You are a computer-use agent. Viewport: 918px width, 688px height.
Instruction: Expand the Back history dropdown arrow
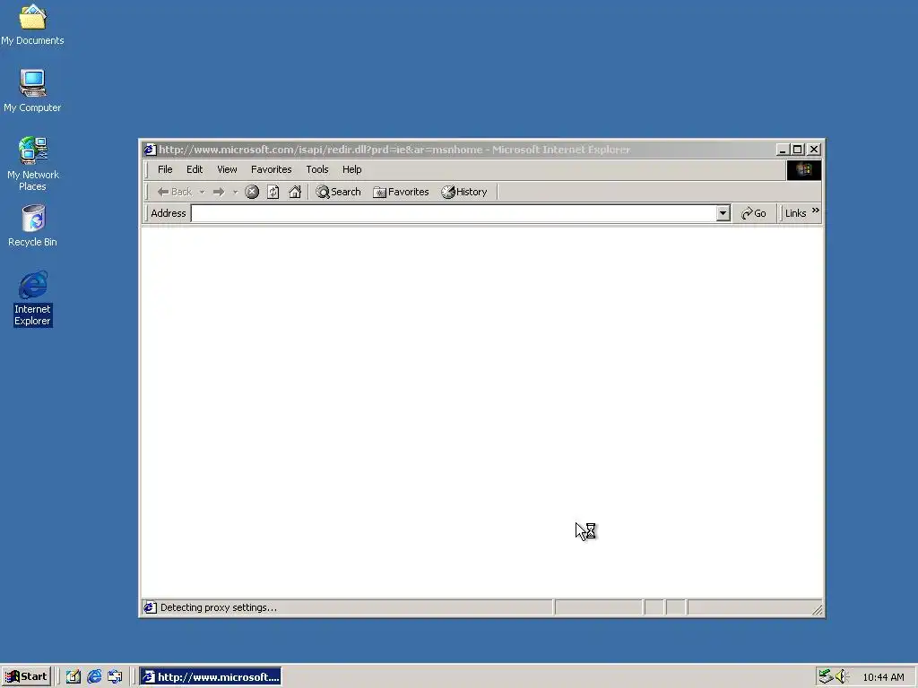[x=202, y=192]
